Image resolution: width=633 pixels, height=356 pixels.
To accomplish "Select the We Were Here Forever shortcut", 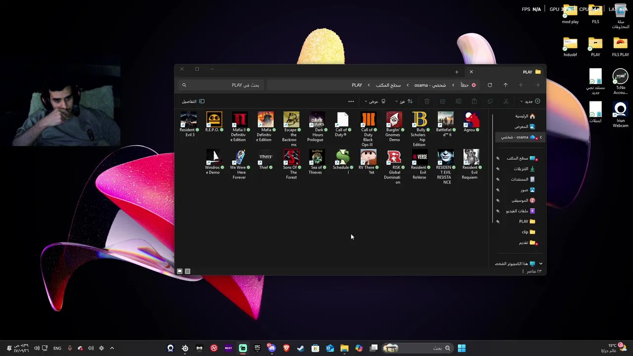I will pos(240,165).
